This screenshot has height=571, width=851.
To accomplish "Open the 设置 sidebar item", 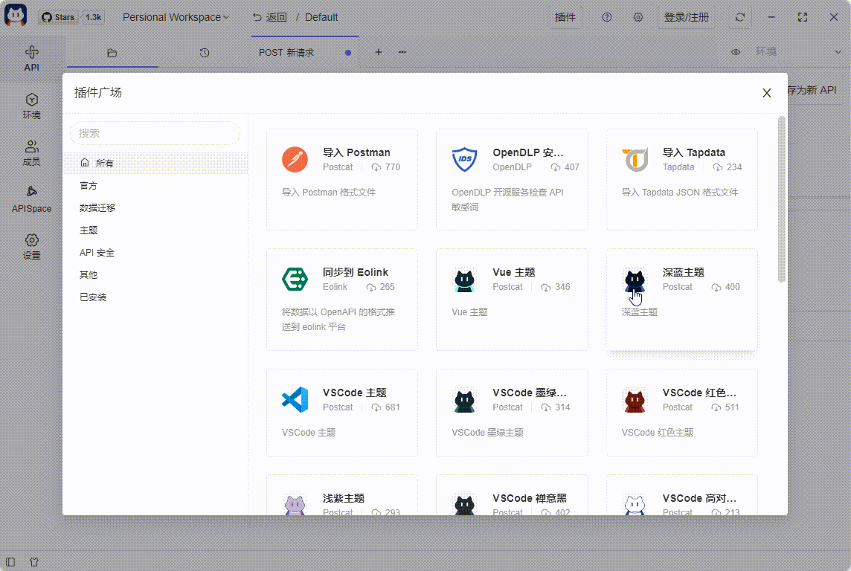I will click(31, 247).
